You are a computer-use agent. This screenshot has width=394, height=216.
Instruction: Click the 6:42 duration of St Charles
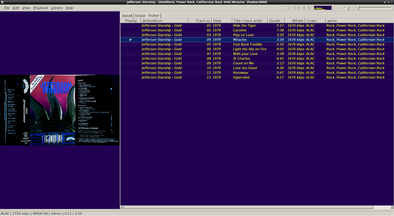pyautogui.click(x=280, y=58)
